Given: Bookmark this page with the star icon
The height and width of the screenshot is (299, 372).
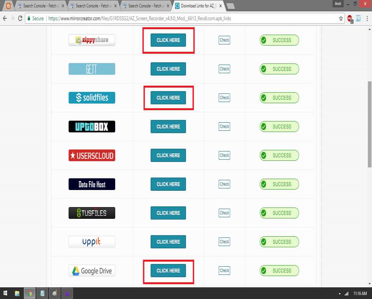Looking at the screenshot, I should [x=341, y=18].
